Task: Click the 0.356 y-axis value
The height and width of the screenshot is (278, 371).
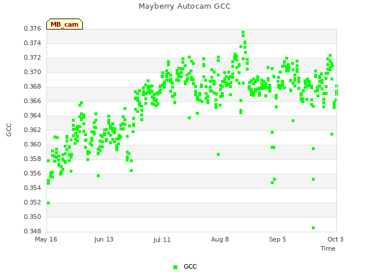Action: coord(32,173)
